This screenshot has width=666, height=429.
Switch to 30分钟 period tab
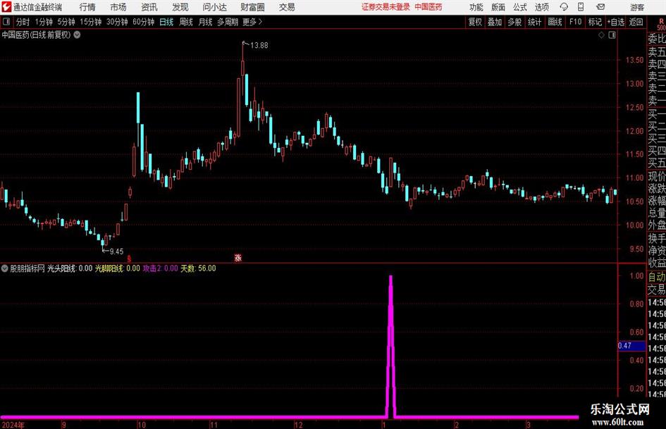tap(117, 22)
